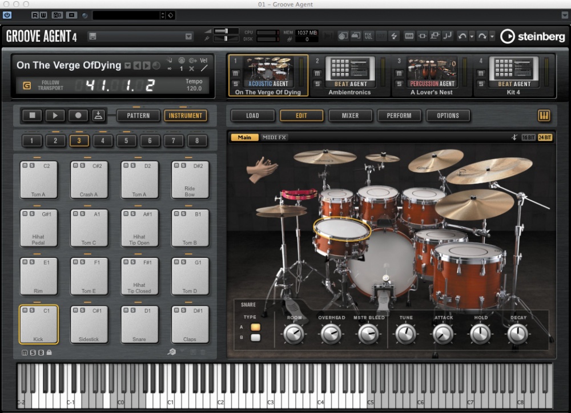
Task: Click the redo arrow icon
Action: (x=482, y=36)
